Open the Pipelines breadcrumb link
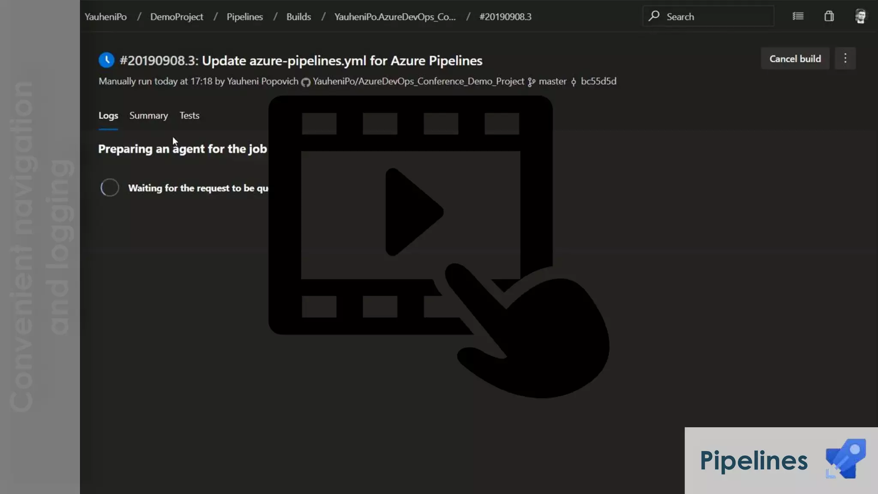 [245, 17]
